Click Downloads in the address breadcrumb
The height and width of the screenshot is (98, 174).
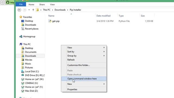point(60,10)
